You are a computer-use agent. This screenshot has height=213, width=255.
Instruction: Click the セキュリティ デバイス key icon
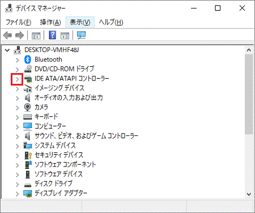click(x=28, y=155)
